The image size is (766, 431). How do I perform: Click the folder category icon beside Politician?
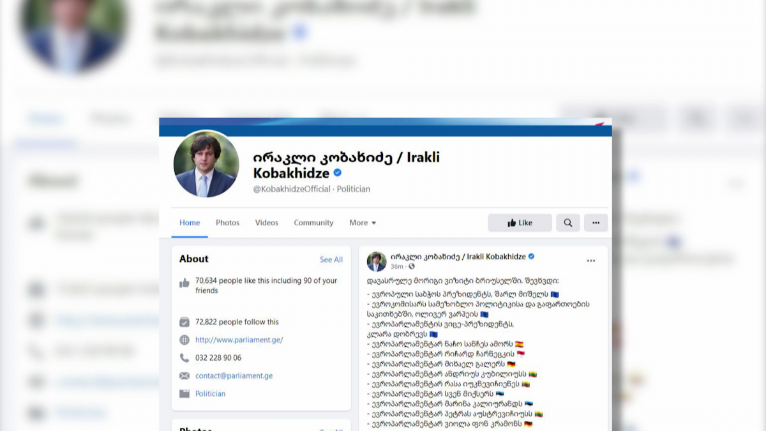pyautogui.click(x=184, y=393)
